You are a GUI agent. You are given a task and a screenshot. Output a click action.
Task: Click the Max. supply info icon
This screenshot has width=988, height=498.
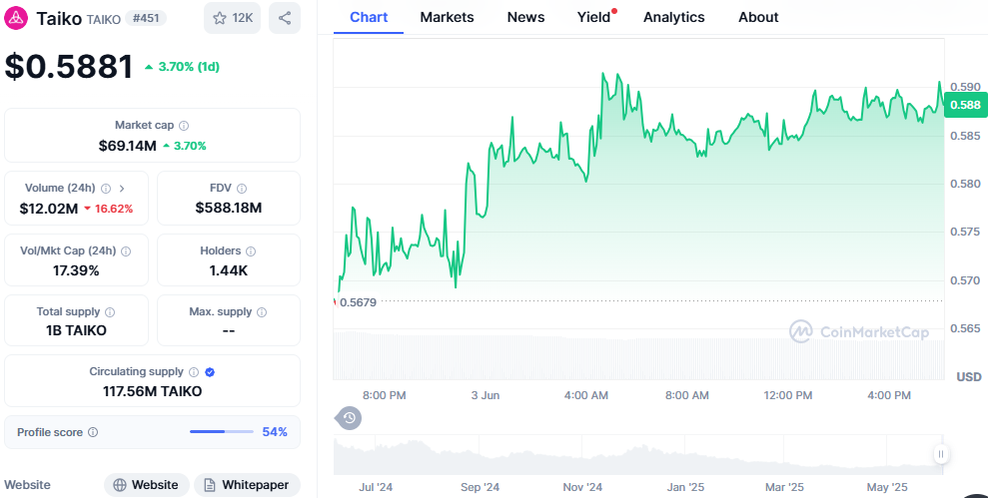262,312
